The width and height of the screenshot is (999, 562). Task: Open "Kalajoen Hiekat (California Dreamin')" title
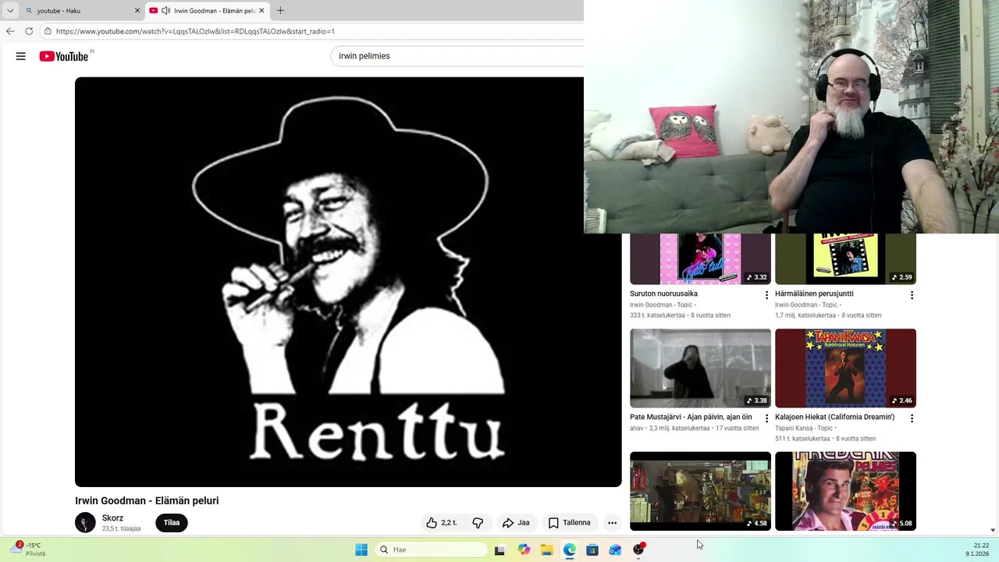[834, 417]
